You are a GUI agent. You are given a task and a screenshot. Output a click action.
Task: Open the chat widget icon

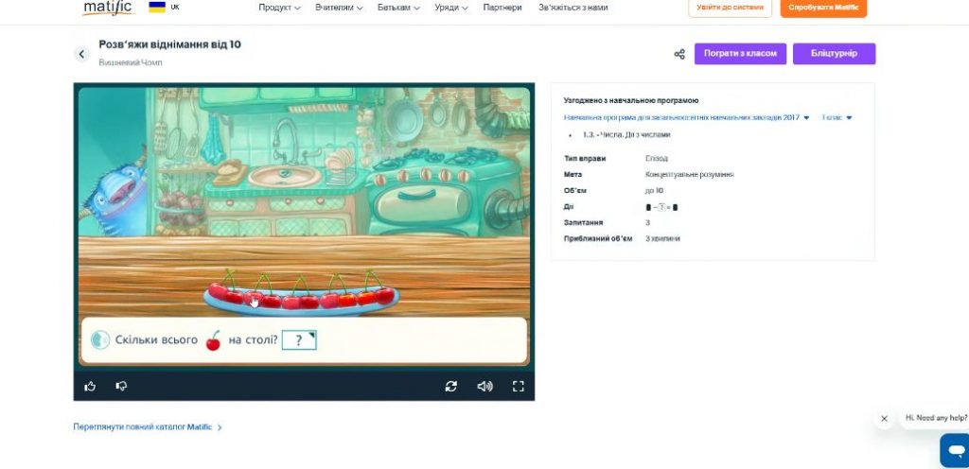pos(954,449)
